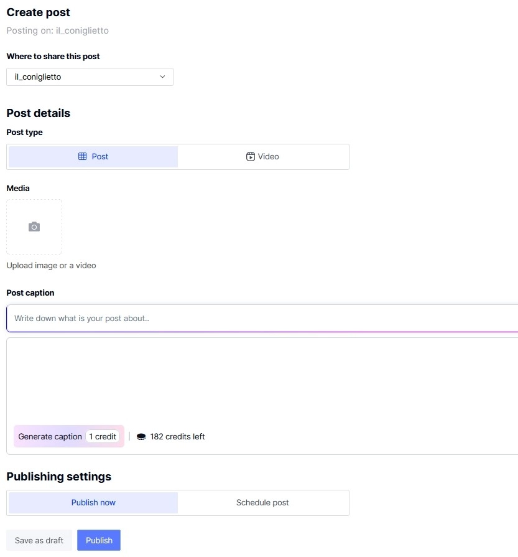
Task: Click the coin icon next to credits left
Action: (x=141, y=437)
